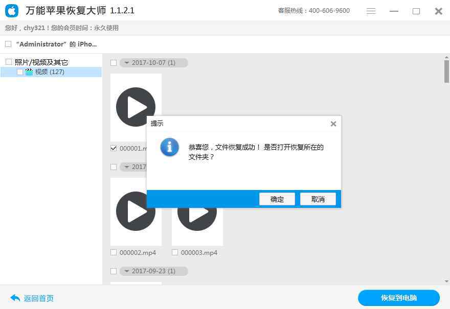
Task: Click the 返回首页 back arrow icon
Action: pos(15,298)
